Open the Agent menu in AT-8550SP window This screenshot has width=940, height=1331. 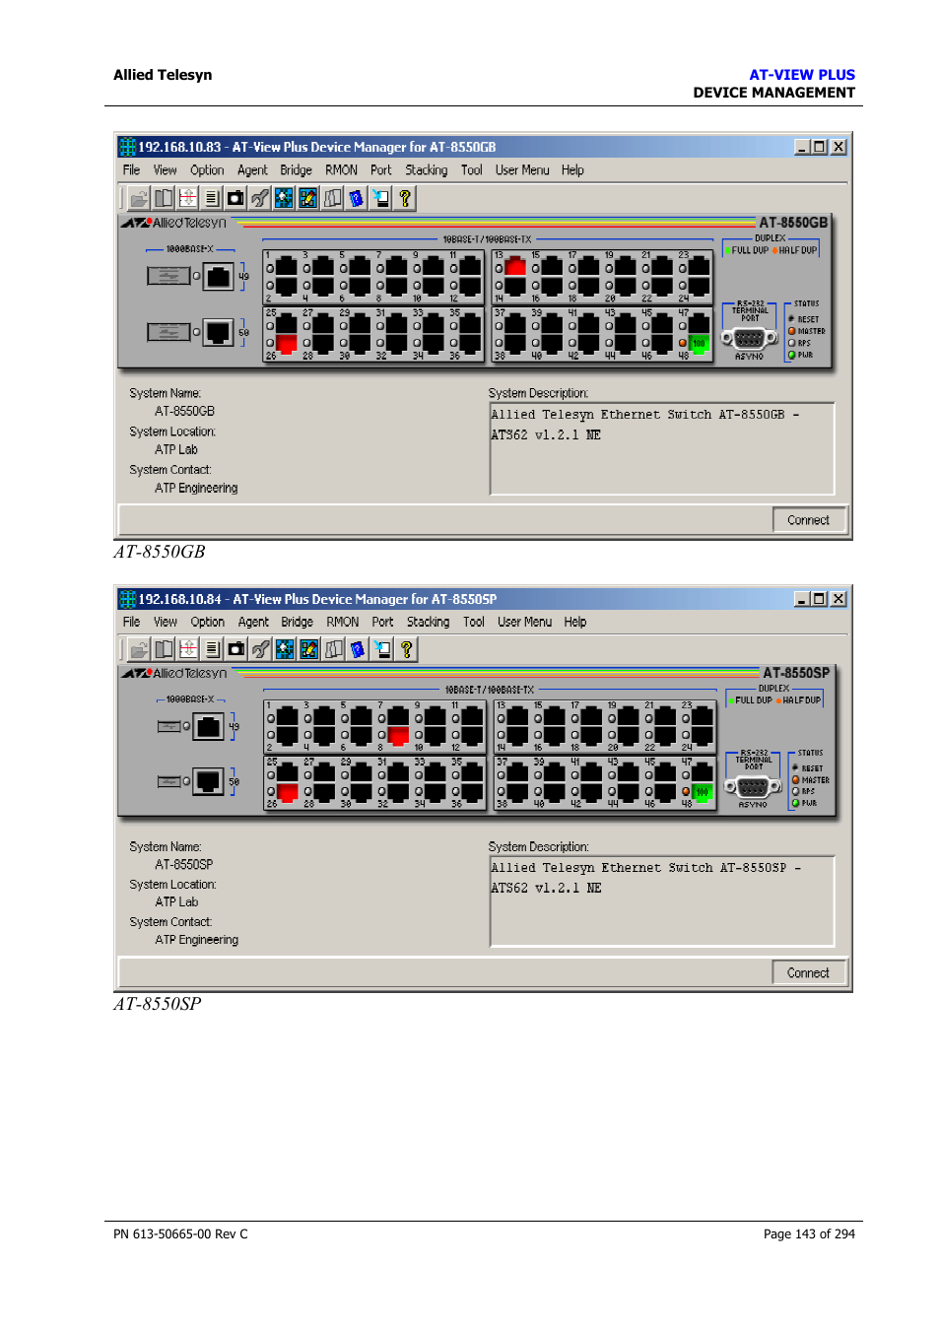[253, 623]
